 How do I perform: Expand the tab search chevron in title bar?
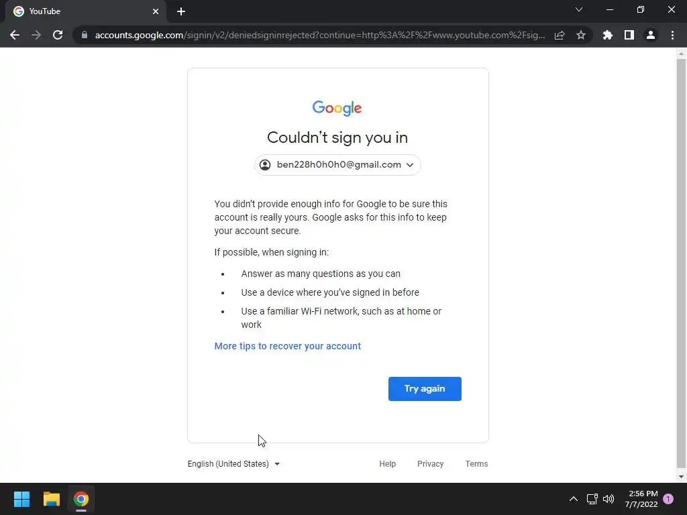pyautogui.click(x=579, y=9)
